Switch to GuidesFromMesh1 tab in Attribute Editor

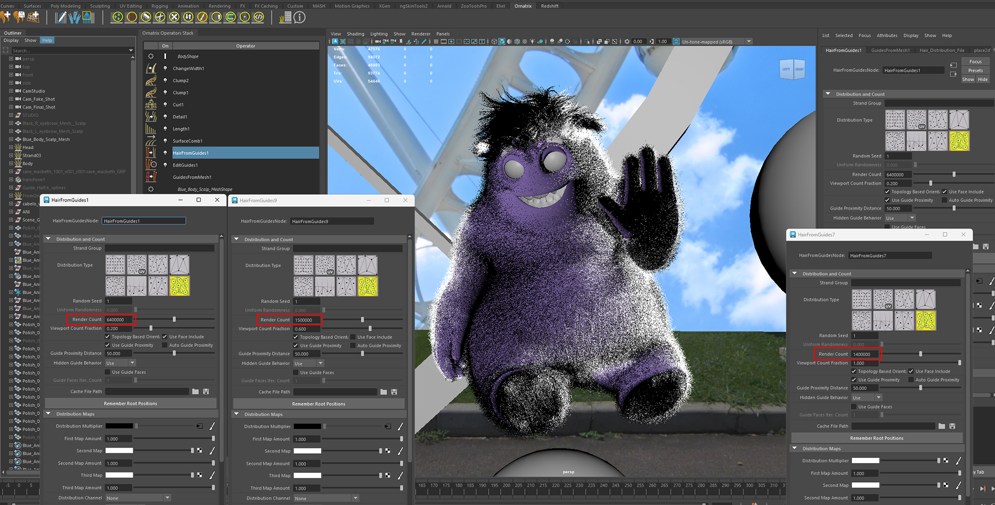click(x=890, y=51)
